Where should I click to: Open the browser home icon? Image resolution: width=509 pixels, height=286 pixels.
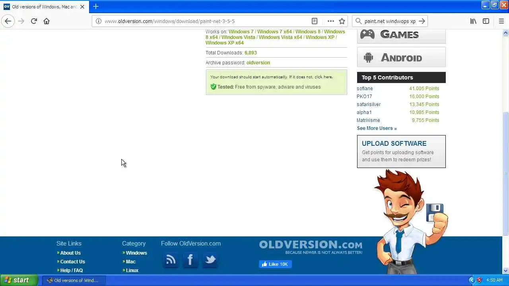[x=47, y=21]
